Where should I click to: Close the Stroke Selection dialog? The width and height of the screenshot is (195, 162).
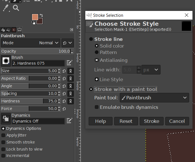tap(186, 15)
